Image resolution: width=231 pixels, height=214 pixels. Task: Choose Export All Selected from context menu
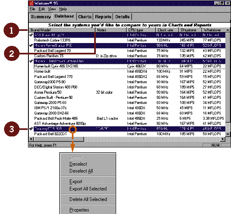coord(88,189)
